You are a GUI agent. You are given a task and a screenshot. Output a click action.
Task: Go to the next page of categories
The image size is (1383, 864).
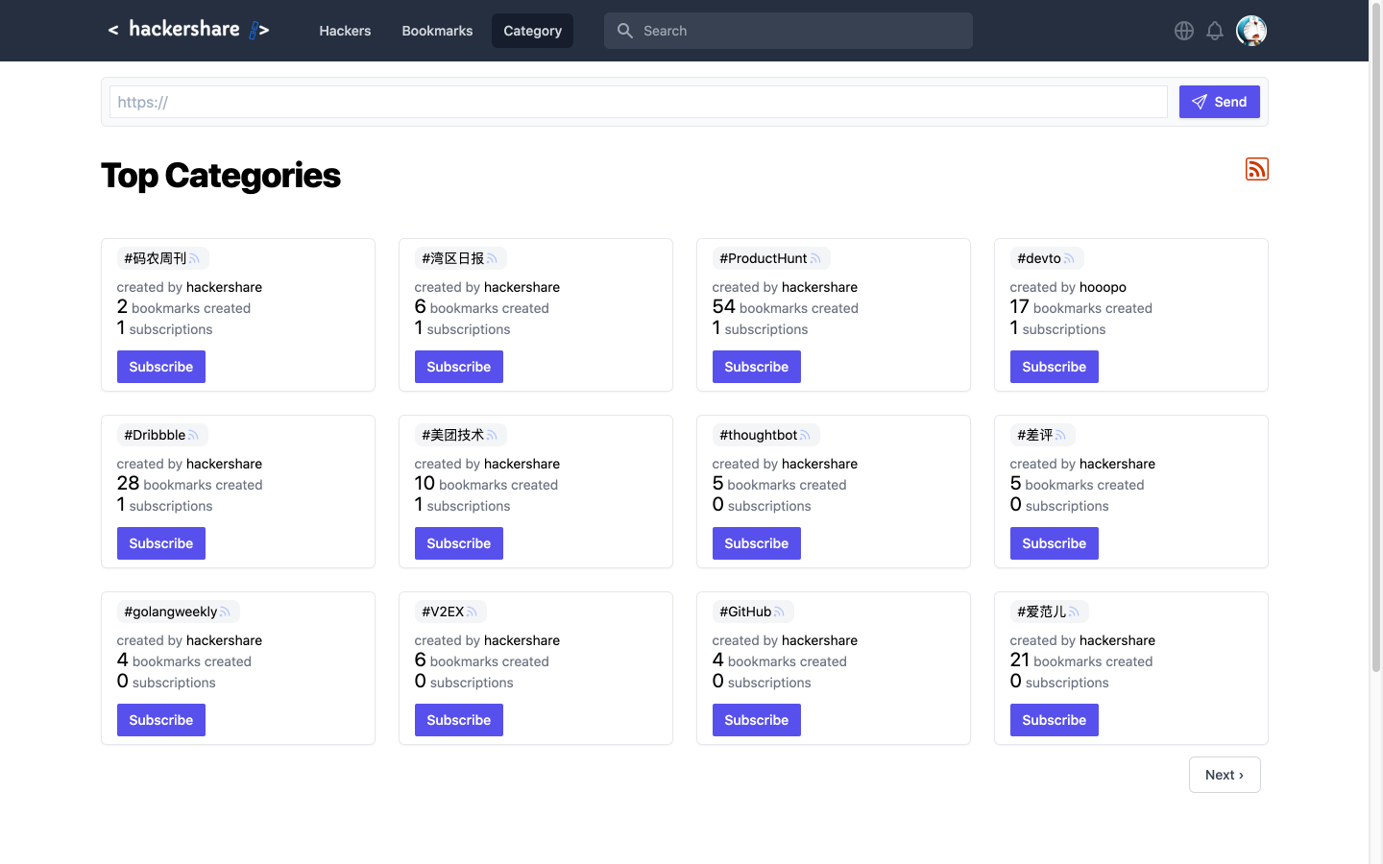click(1225, 775)
